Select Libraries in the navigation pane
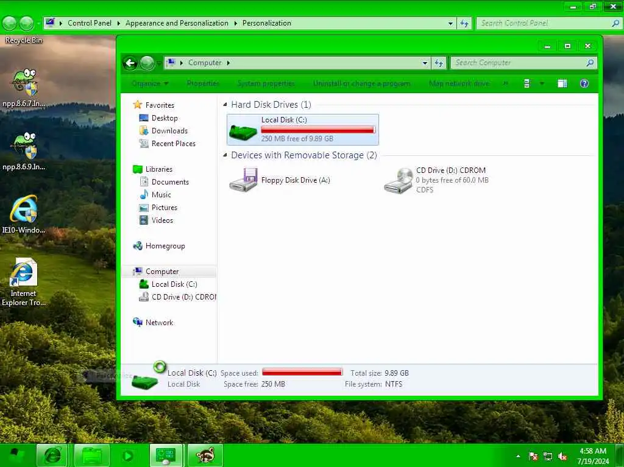This screenshot has width=624, height=467. [159, 169]
